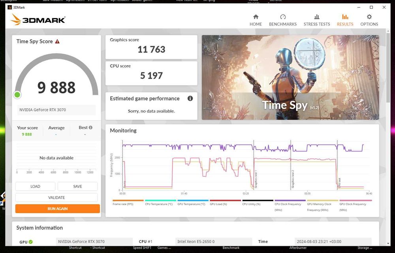Toggle GPU Clock Frequency legend
The height and width of the screenshot is (253, 395).
point(355,206)
